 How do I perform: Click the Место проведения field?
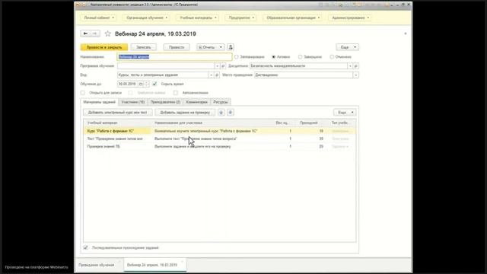pos(304,75)
